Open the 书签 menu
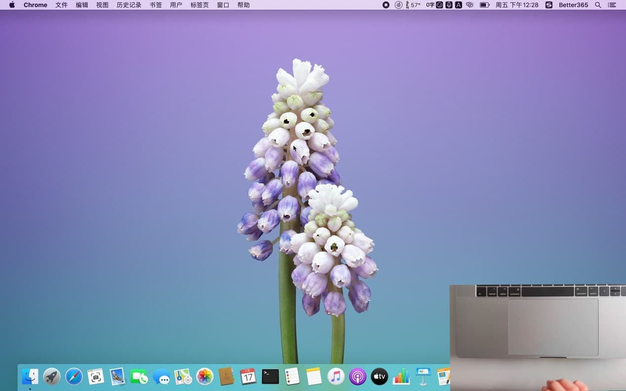 click(156, 5)
